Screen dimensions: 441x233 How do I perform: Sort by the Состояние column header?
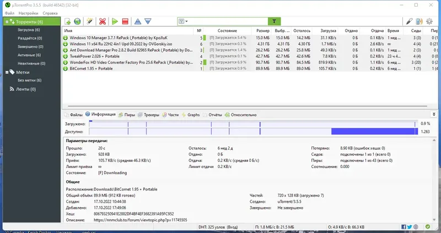227,31
